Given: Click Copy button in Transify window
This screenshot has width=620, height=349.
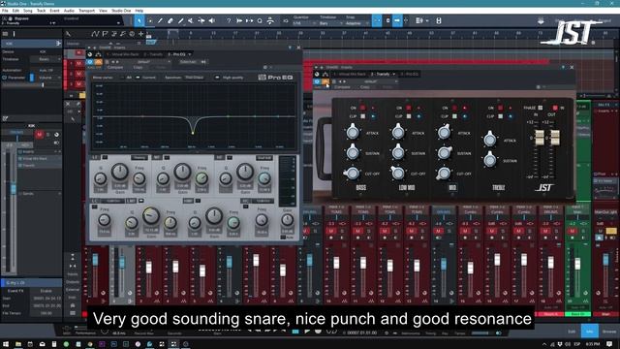Looking at the screenshot, I should click(x=364, y=87).
